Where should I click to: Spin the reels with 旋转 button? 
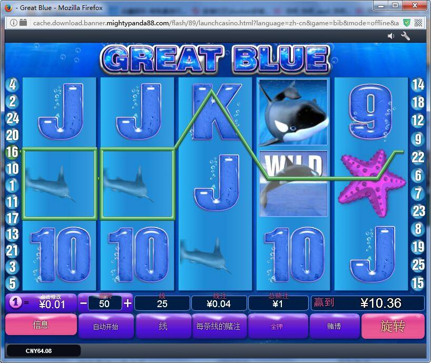point(393,326)
